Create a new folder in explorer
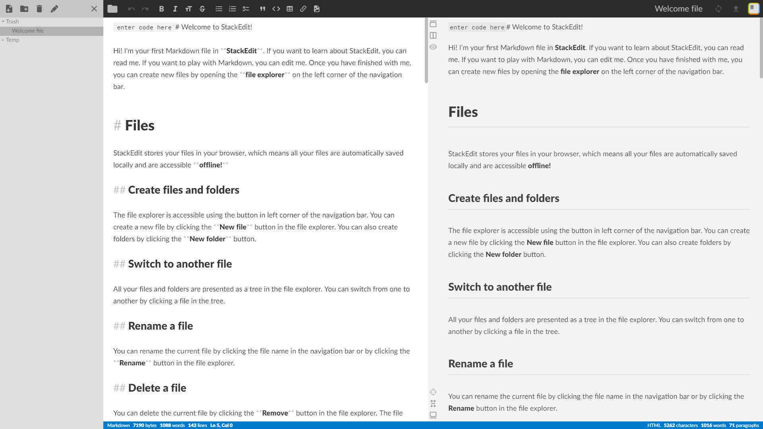This screenshot has height=429, width=763. pyautogui.click(x=24, y=9)
